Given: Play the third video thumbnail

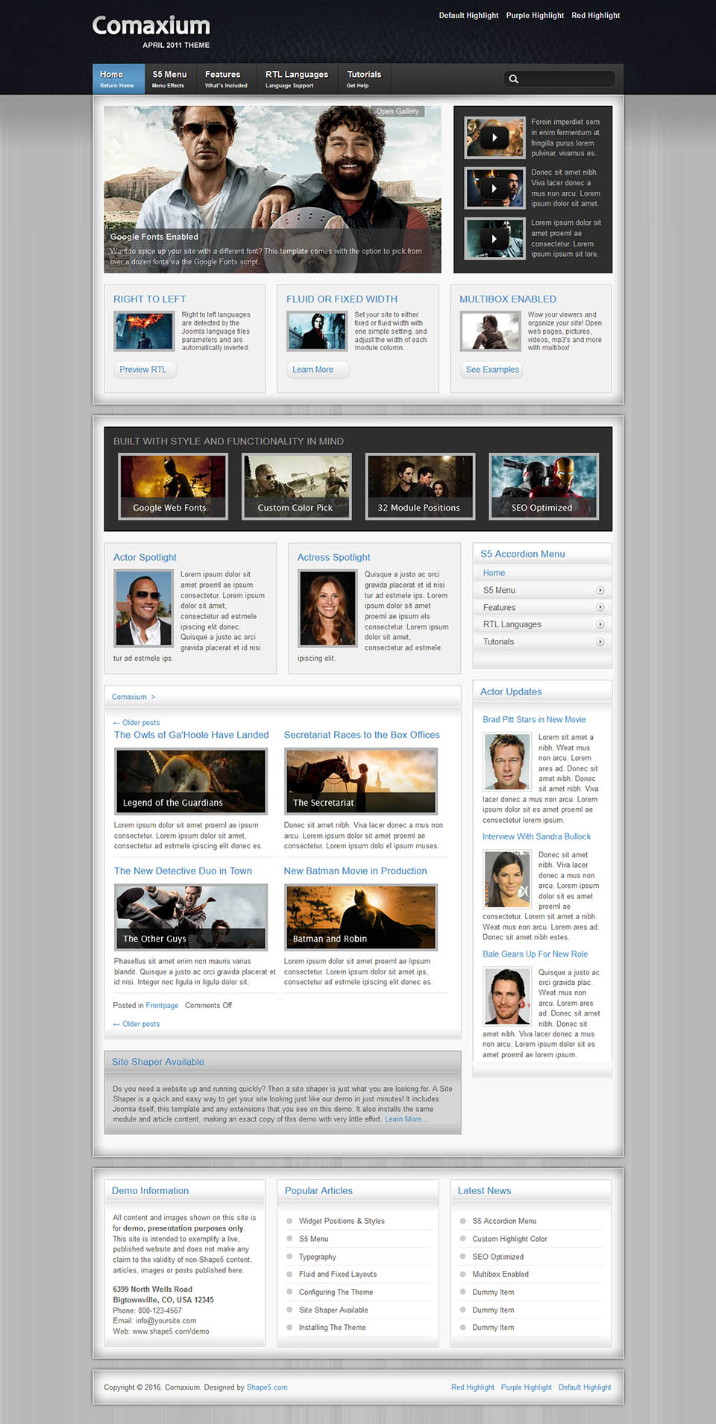Looking at the screenshot, I should [494, 239].
